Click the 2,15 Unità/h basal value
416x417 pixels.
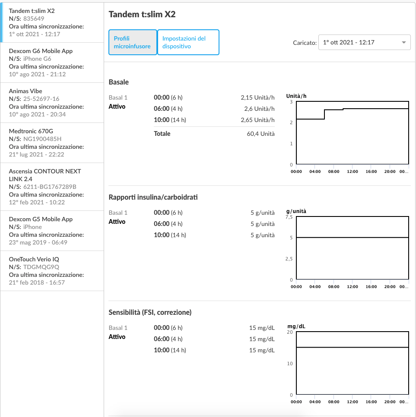coord(257,97)
